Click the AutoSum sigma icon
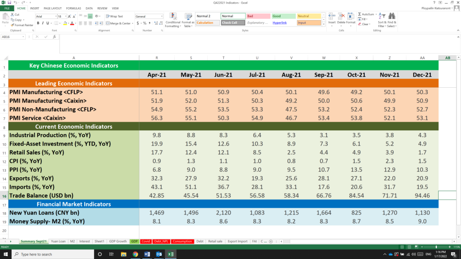This screenshot has width=461, height=259. (x=360, y=15)
